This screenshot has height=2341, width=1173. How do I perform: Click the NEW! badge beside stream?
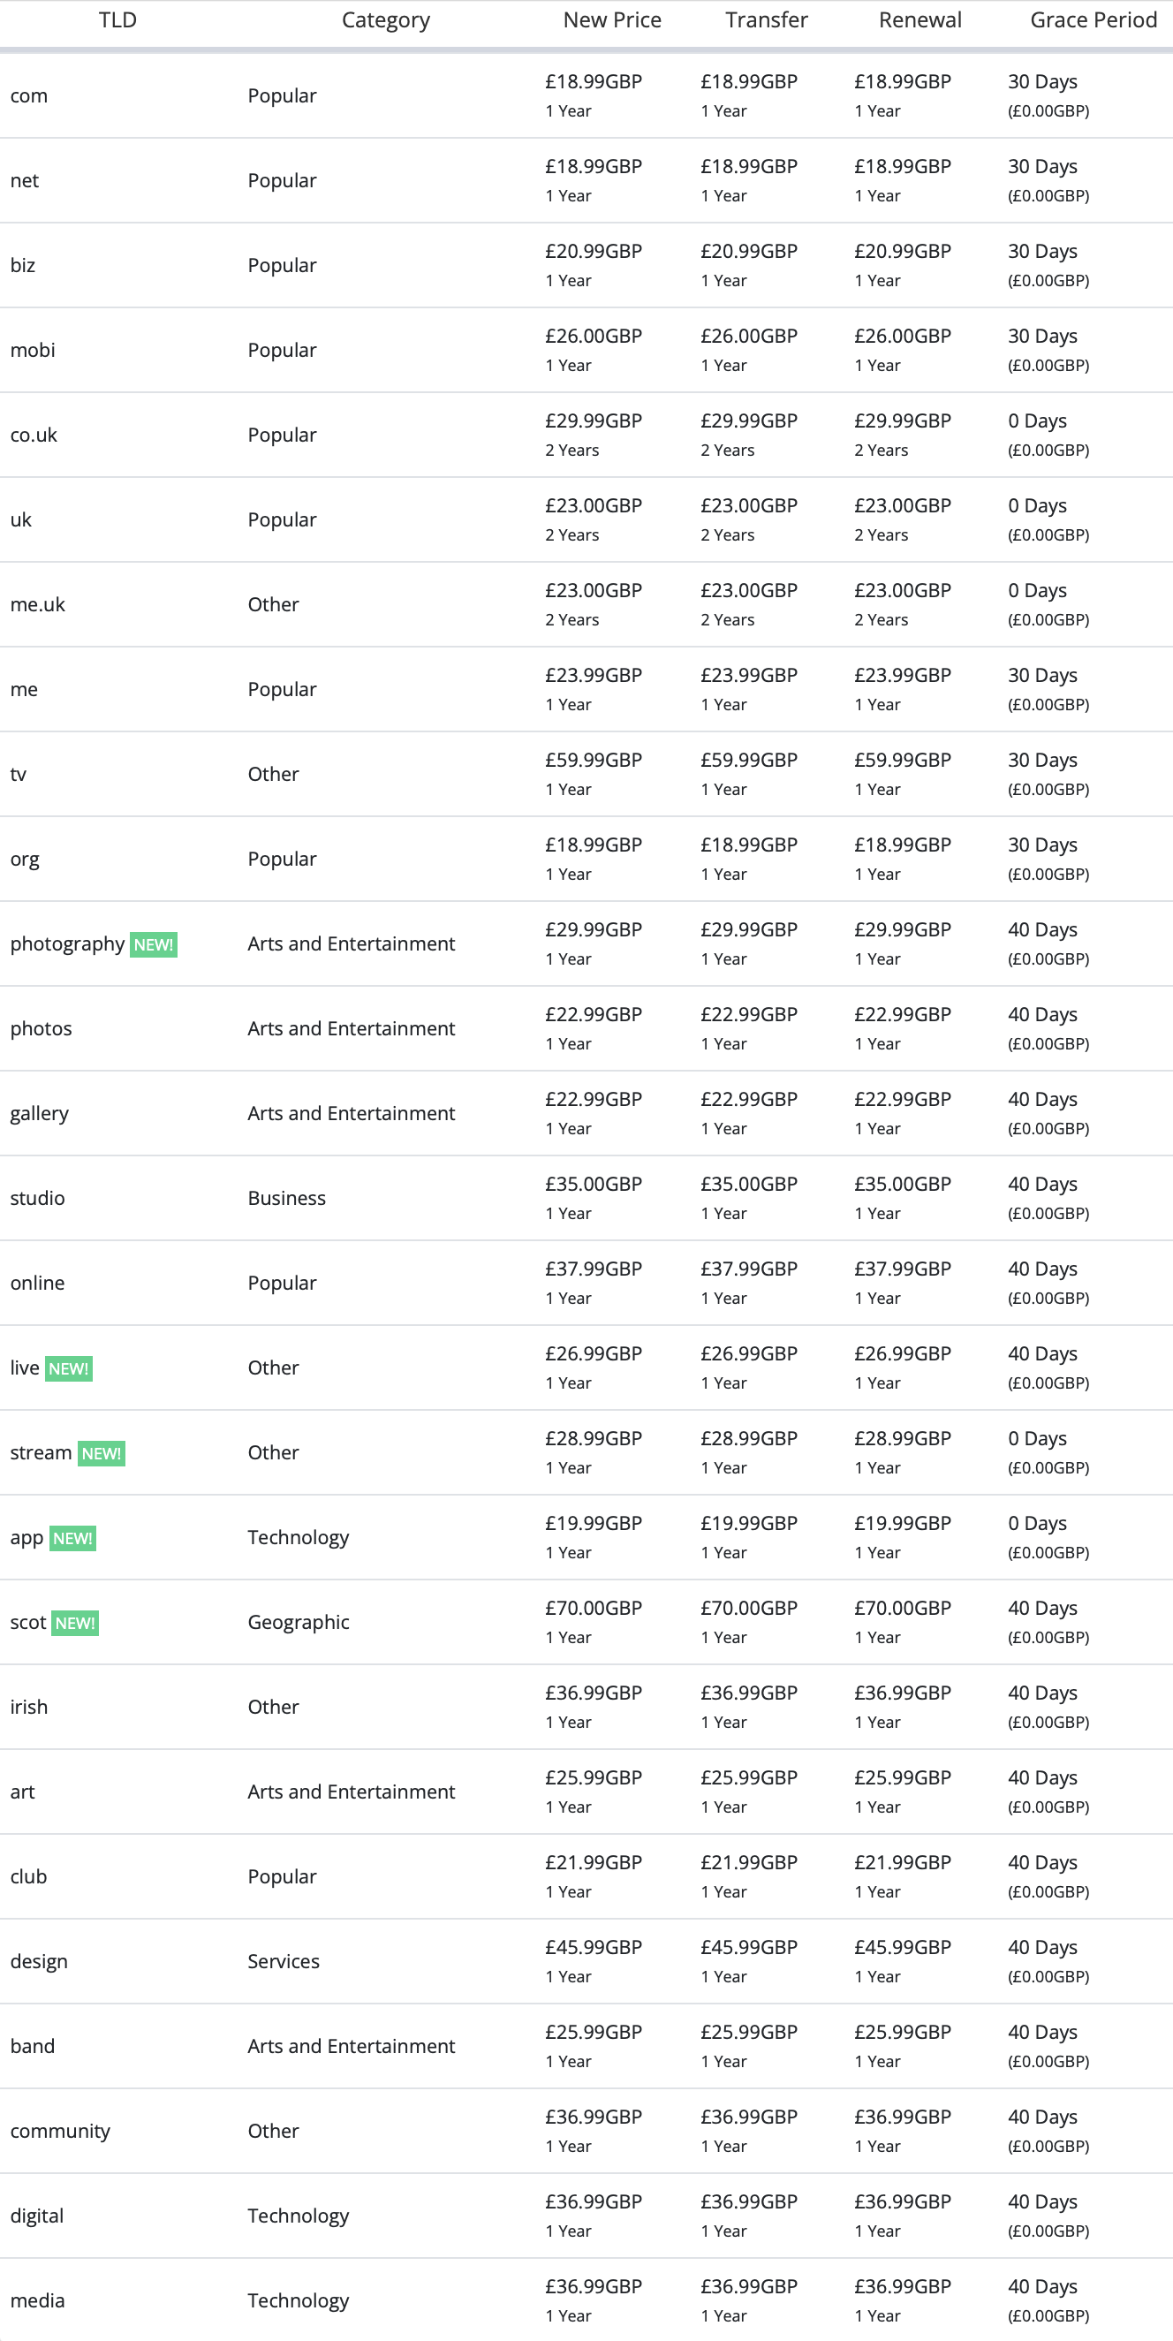pyautogui.click(x=101, y=1453)
